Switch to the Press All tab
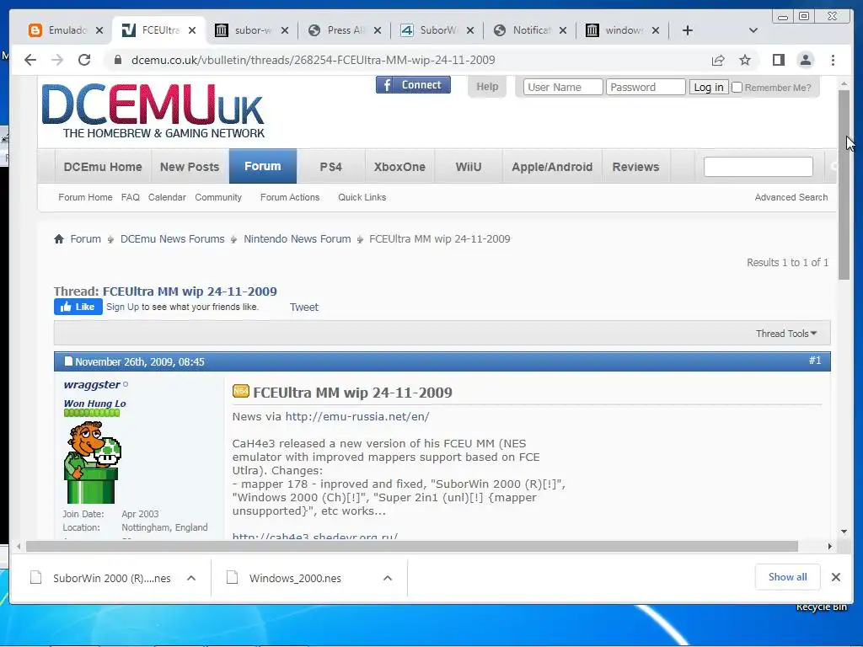Viewport: 863px width, 647px height. point(336,30)
